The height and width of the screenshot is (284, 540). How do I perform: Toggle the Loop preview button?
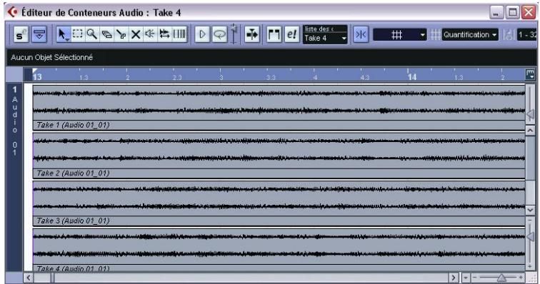(x=219, y=34)
